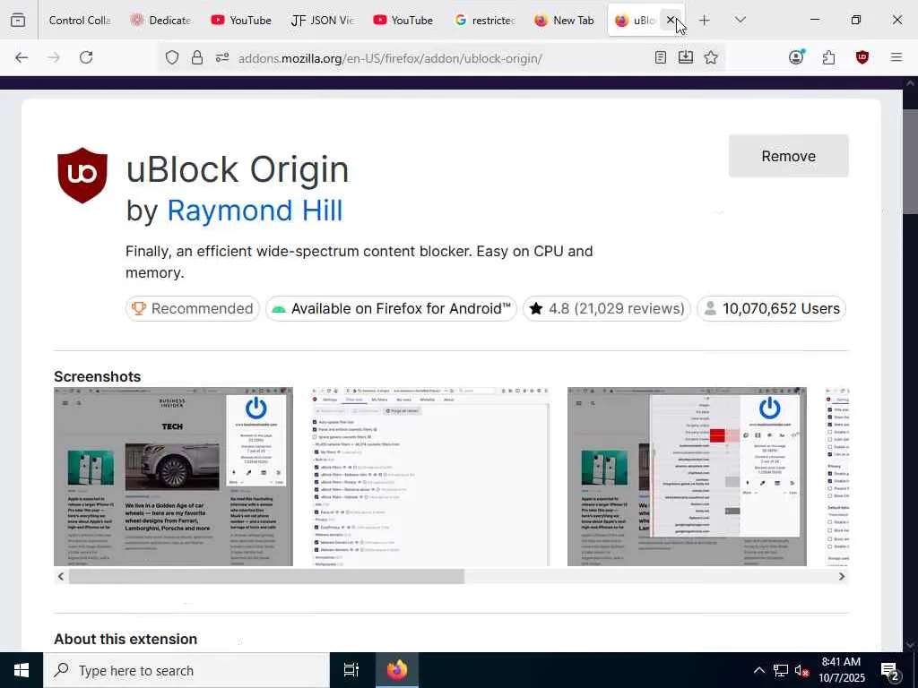The height and width of the screenshot is (688, 918).
Task: Open the Extensions puzzle icon
Action: coord(828,57)
